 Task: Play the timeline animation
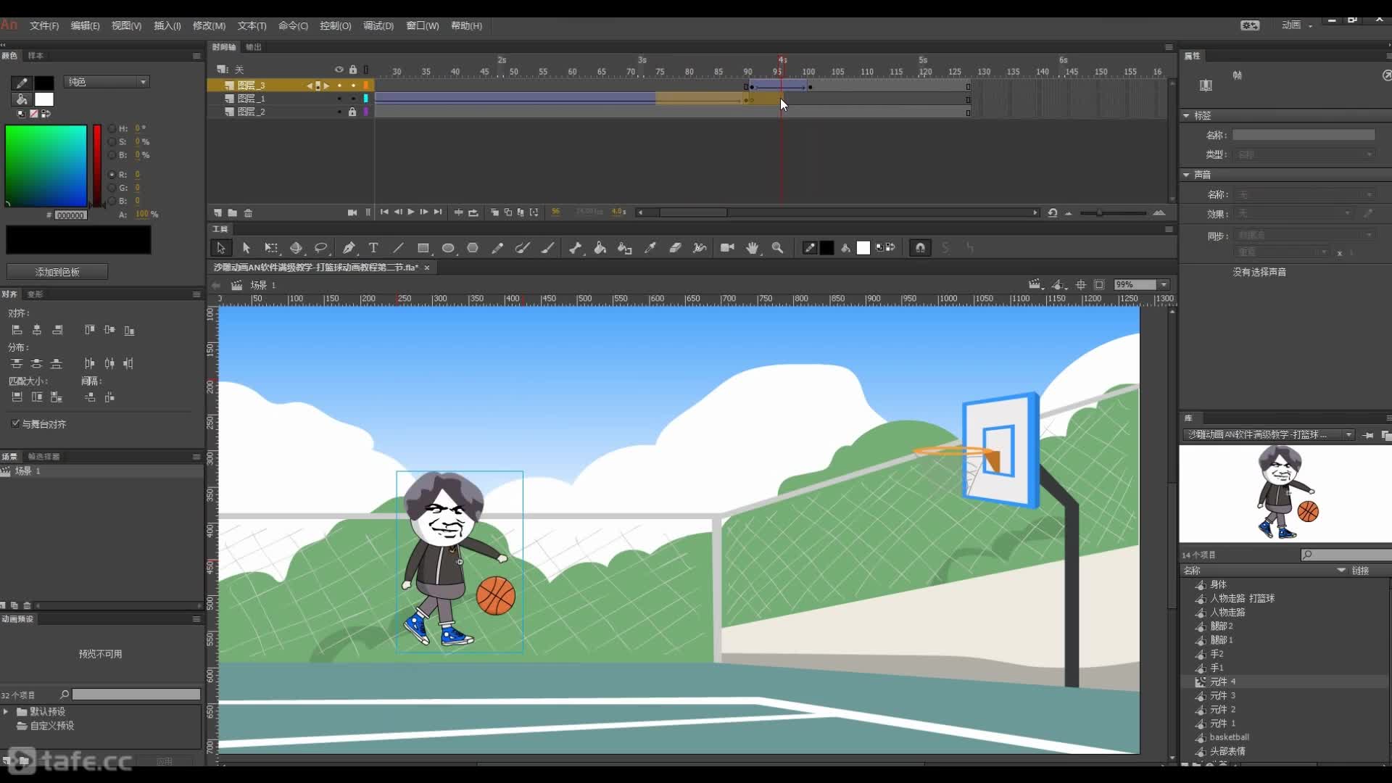(411, 212)
